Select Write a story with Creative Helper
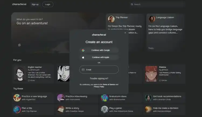This screenshot has height=117, width=202. point(77,109)
